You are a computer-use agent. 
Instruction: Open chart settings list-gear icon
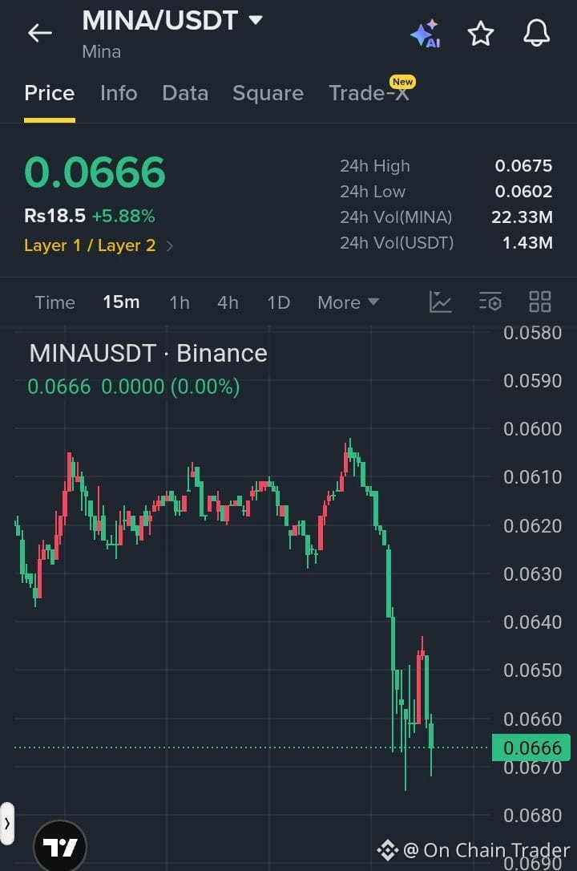pyautogui.click(x=490, y=302)
